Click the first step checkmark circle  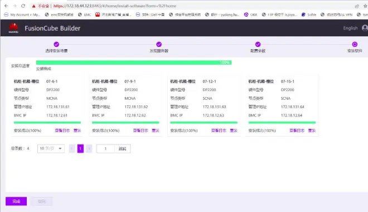click(x=56, y=44)
